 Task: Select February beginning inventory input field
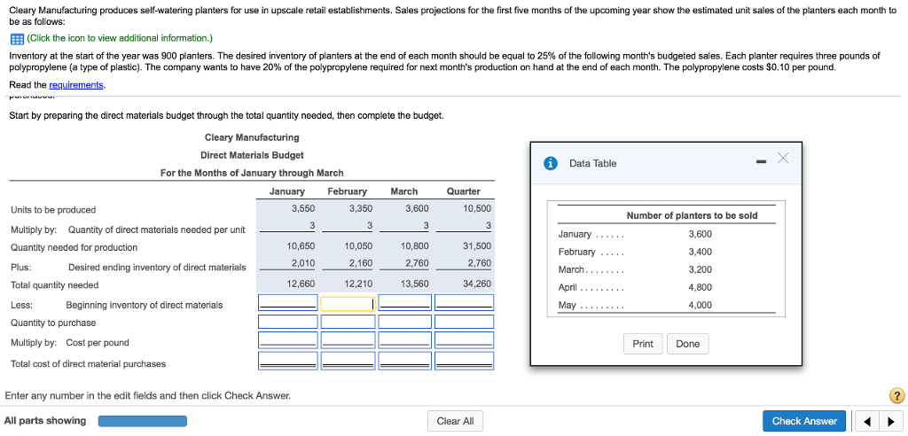(x=348, y=302)
